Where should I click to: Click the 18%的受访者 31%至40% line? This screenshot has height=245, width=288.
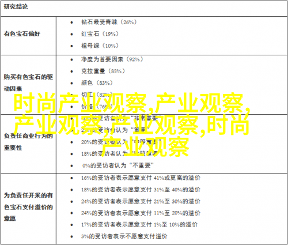141,190
